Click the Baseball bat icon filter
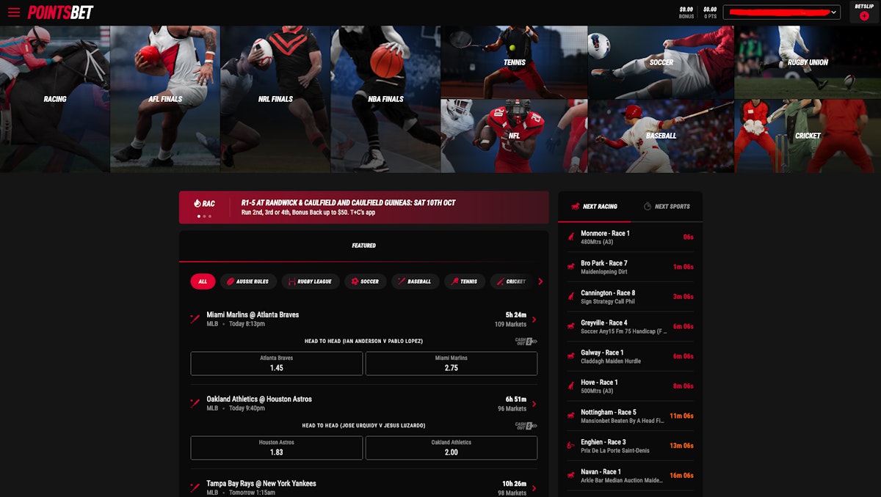 pos(399,281)
